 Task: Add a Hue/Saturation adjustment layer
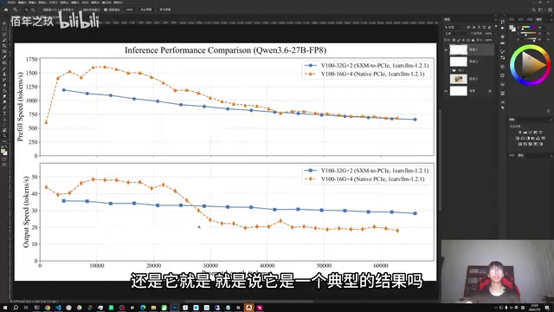(x=518, y=138)
